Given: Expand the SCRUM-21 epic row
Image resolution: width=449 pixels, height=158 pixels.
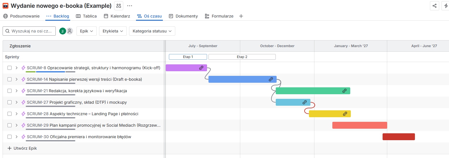Looking at the screenshot, I should 16,91.
